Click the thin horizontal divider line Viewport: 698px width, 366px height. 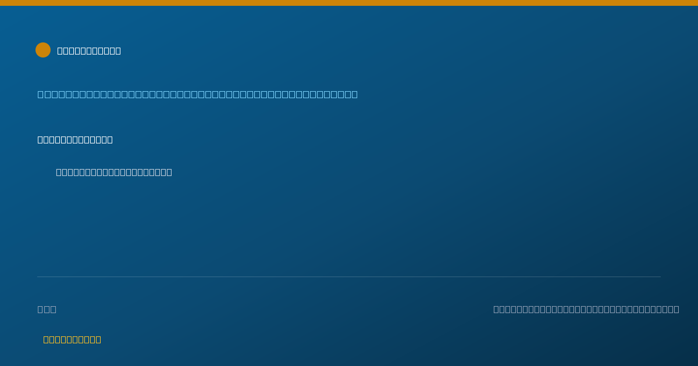[349, 277]
